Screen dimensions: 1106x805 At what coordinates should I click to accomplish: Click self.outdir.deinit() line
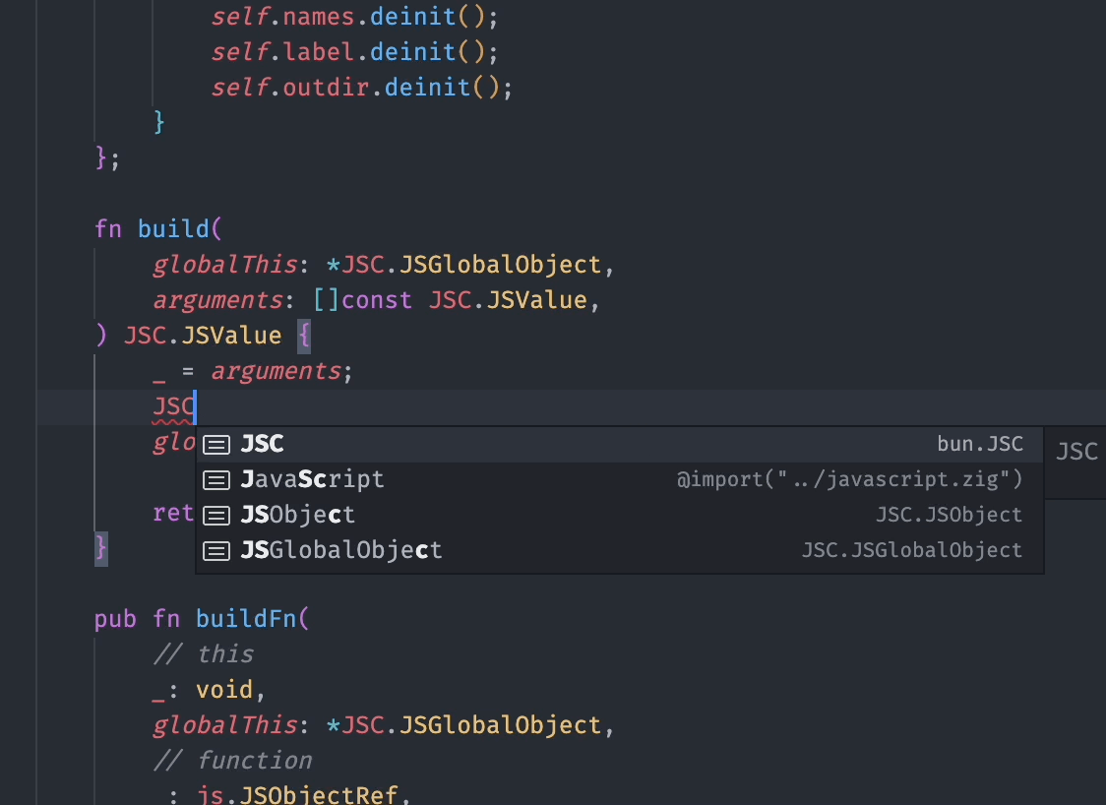tap(362, 87)
